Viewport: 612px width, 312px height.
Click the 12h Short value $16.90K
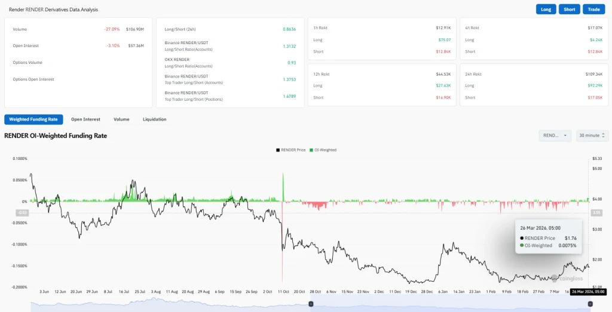(443, 97)
